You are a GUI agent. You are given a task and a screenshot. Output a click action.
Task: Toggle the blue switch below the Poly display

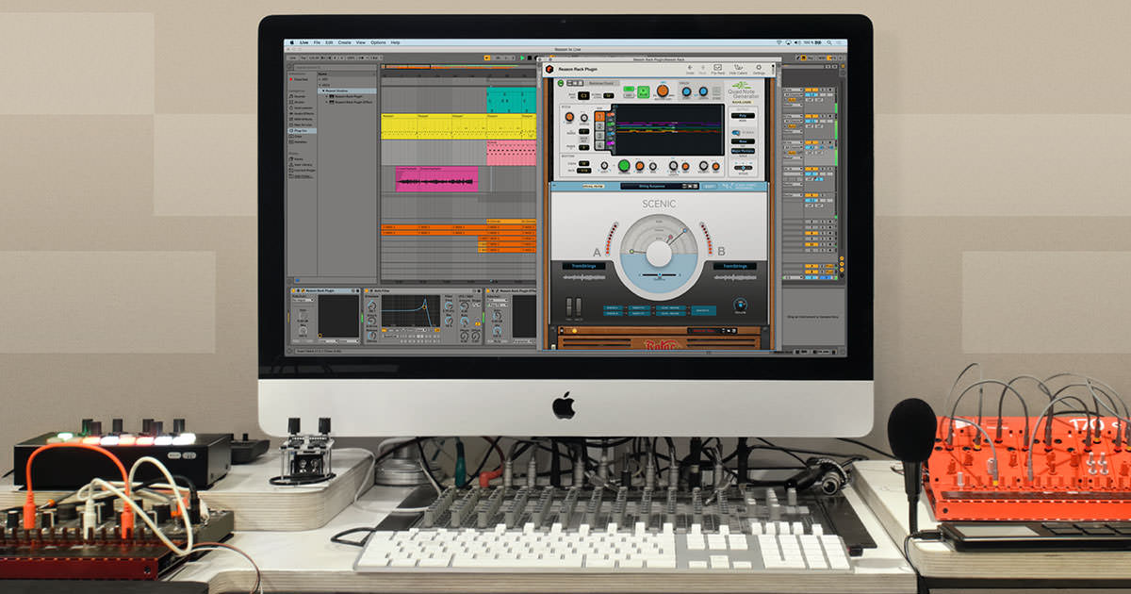(735, 133)
